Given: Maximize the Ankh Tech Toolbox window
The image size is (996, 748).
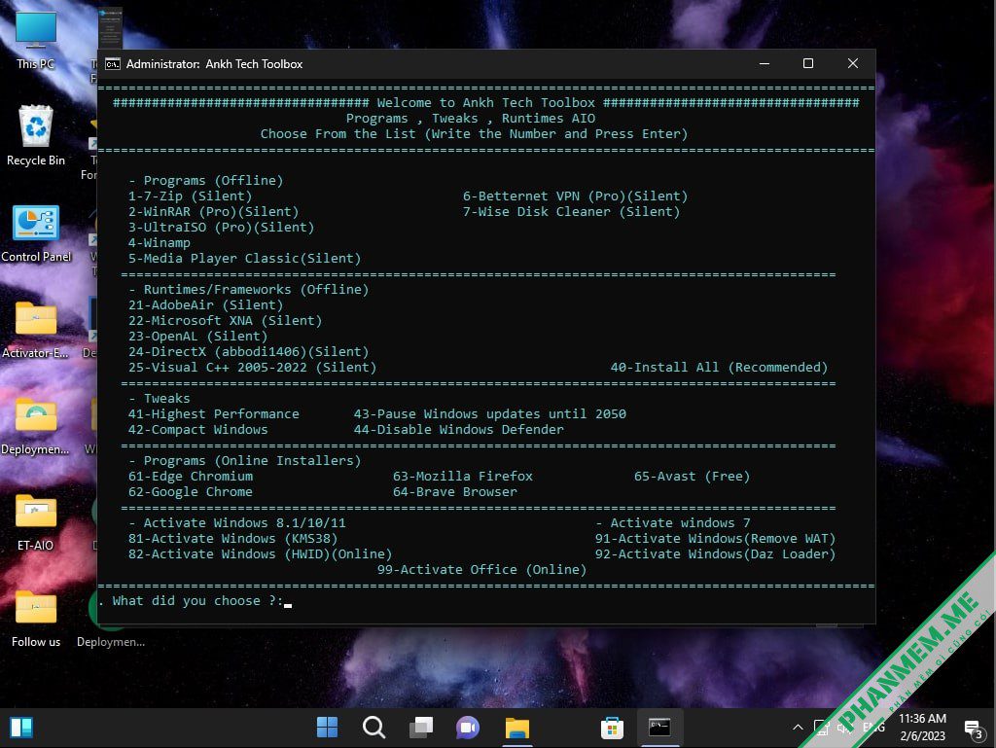Looking at the screenshot, I should [808, 63].
